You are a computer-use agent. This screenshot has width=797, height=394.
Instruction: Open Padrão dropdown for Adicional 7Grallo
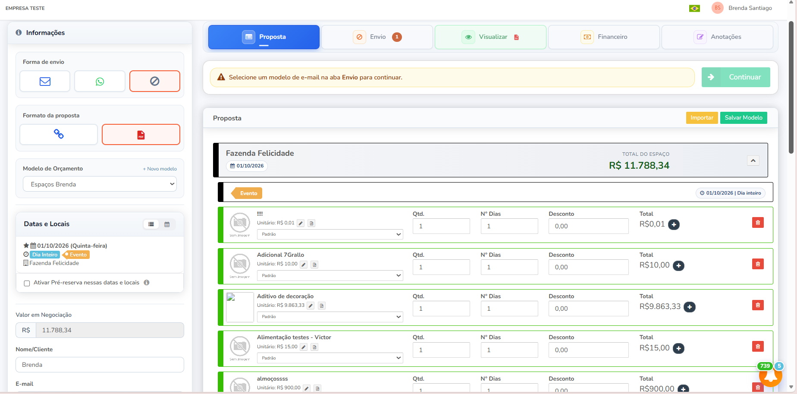[x=330, y=275]
